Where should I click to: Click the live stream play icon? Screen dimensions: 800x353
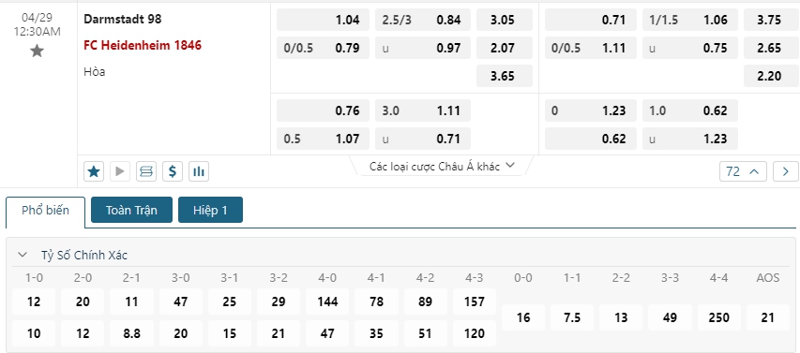[120, 171]
